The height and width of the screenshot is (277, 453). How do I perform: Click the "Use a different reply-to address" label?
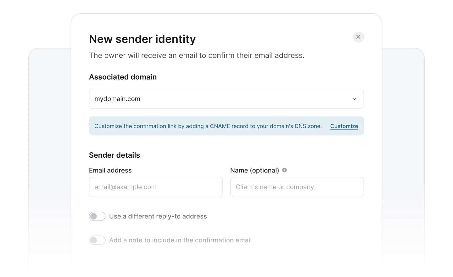click(x=158, y=216)
